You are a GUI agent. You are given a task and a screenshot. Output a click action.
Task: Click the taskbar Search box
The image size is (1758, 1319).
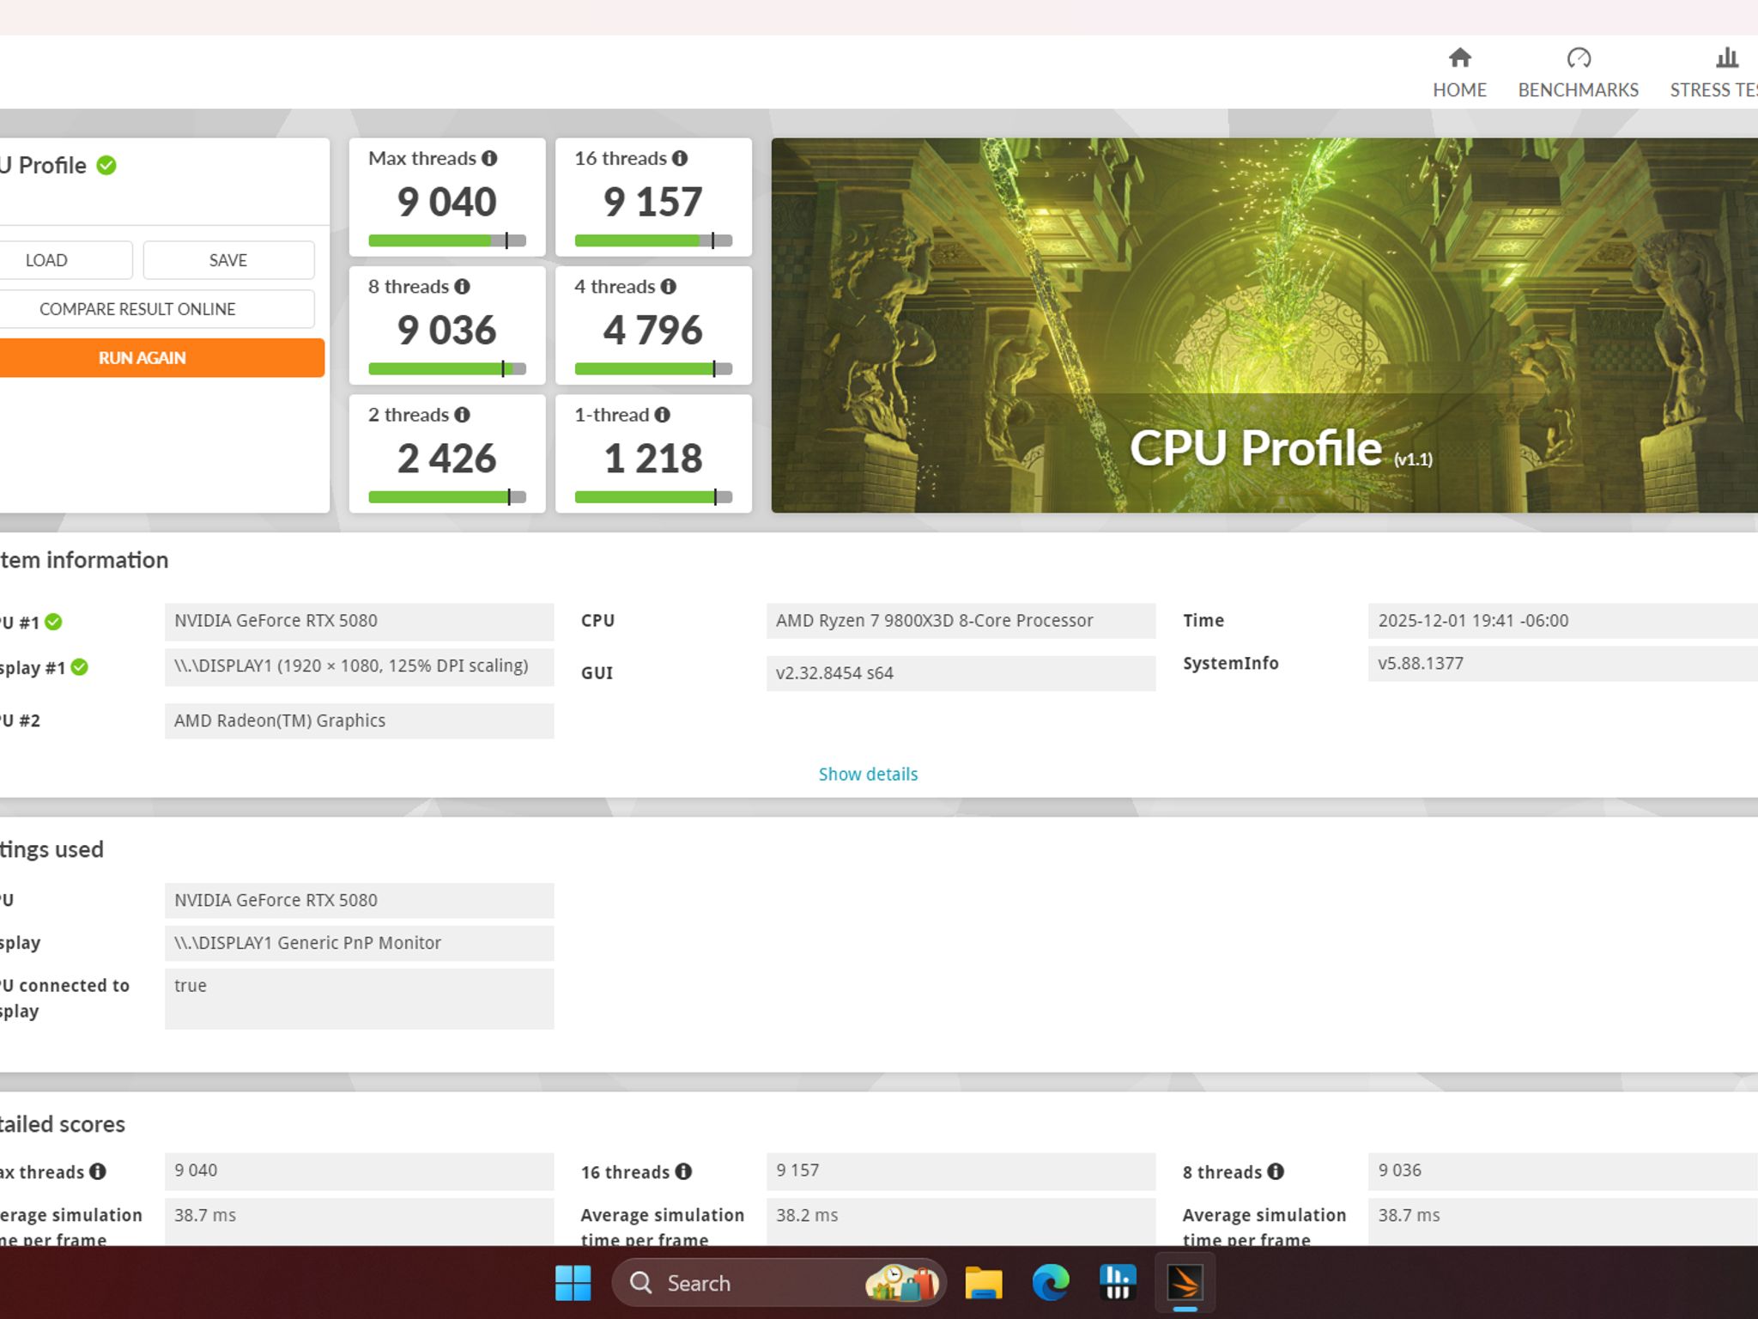(x=779, y=1283)
